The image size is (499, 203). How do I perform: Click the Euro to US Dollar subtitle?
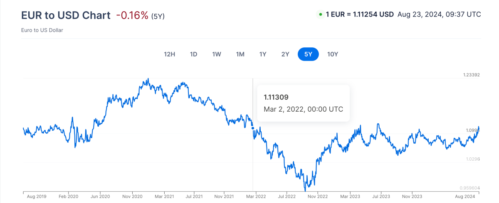42,30
